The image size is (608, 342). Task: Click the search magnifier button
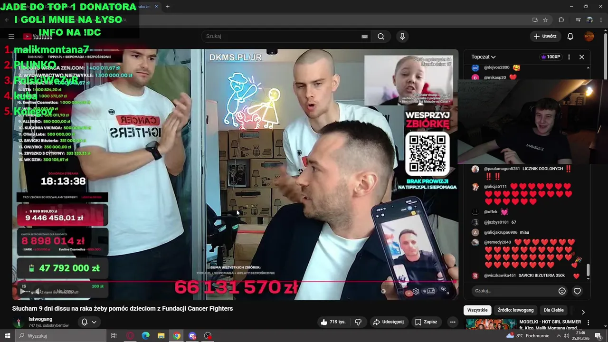point(381,36)
